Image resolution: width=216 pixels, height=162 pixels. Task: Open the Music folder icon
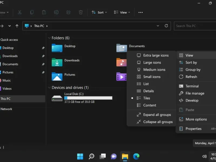[121, 62]
